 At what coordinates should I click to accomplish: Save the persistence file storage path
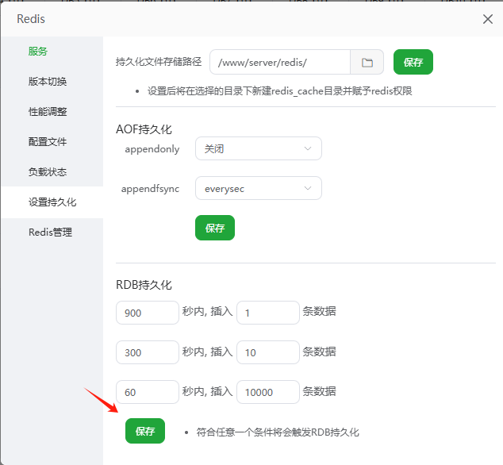(x=413, y=62)
